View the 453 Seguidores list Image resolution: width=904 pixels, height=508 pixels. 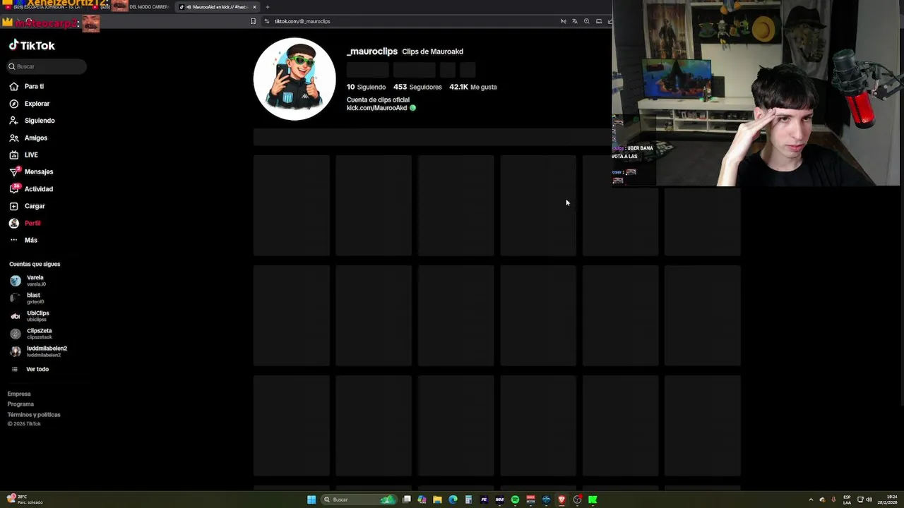coord(417,87)
